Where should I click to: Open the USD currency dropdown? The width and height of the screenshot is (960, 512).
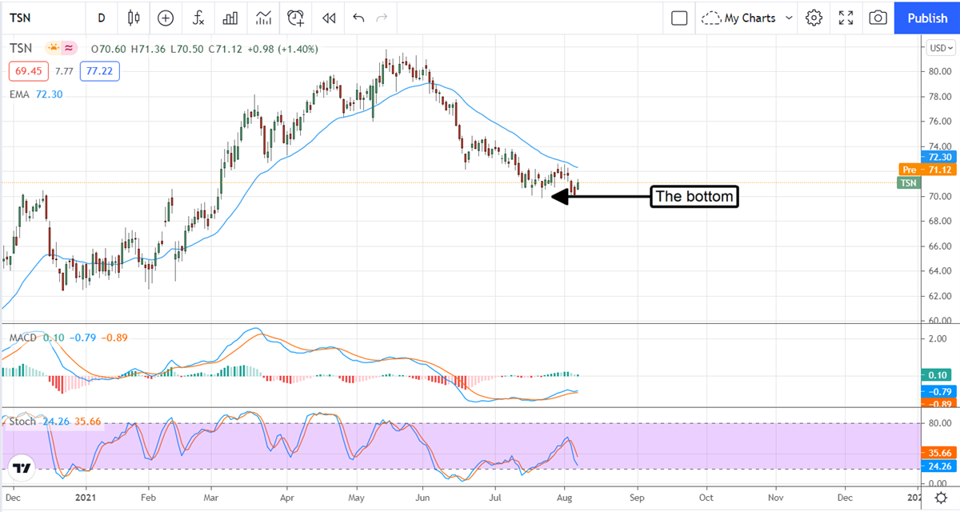(939, 48)
